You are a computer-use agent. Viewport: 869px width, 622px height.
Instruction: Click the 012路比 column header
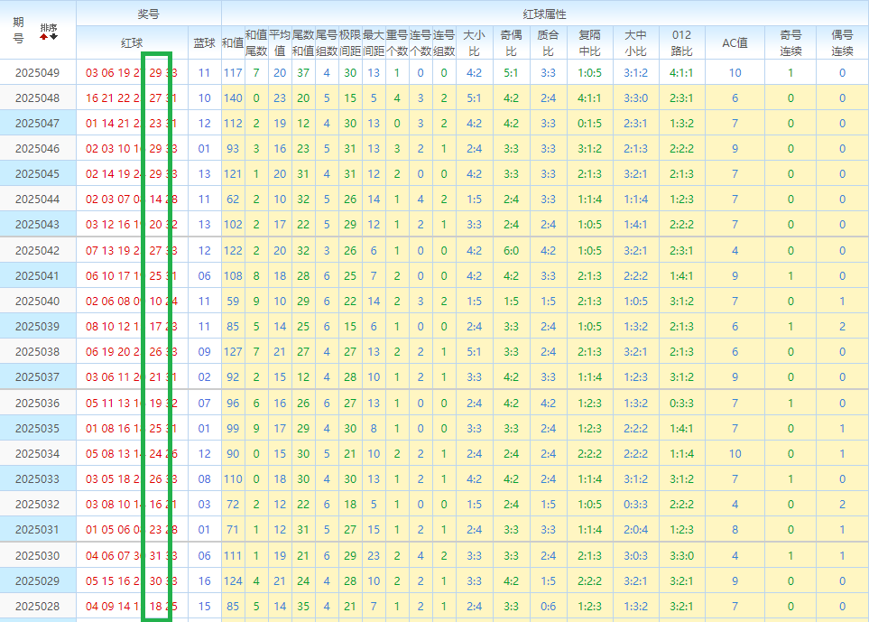(x=681, y=42)
